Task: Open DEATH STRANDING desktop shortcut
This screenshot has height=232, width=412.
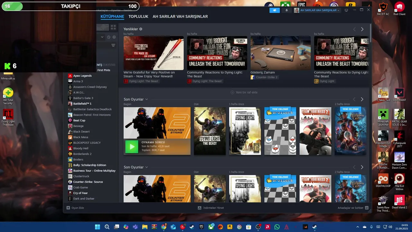Action: [x=383, y=160]
